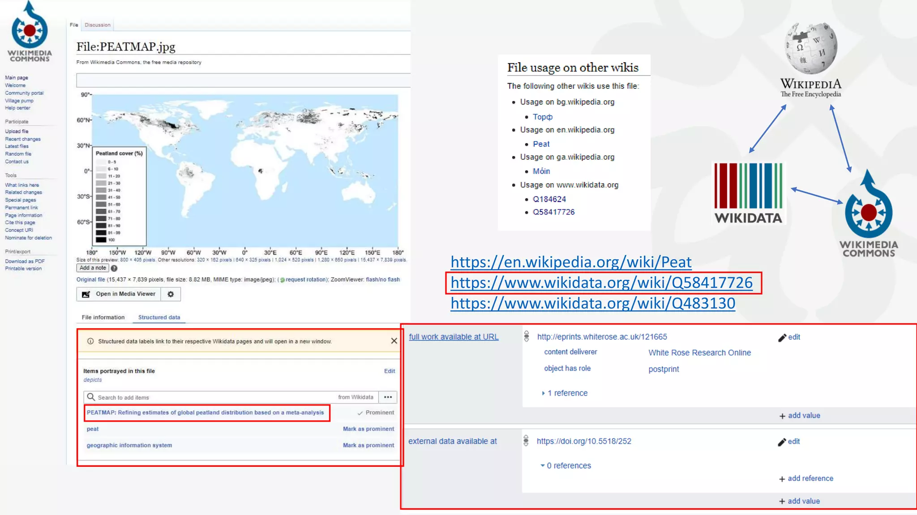Mark peat as prominent

368,429
